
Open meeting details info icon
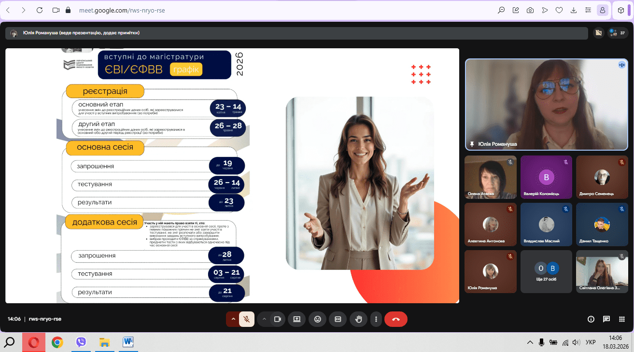click(x=591, y=319)
